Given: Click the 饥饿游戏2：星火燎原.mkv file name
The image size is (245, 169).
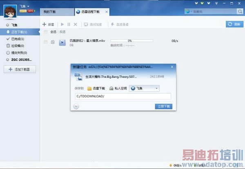Looking at the screenshot, I should tap(87, 41).
